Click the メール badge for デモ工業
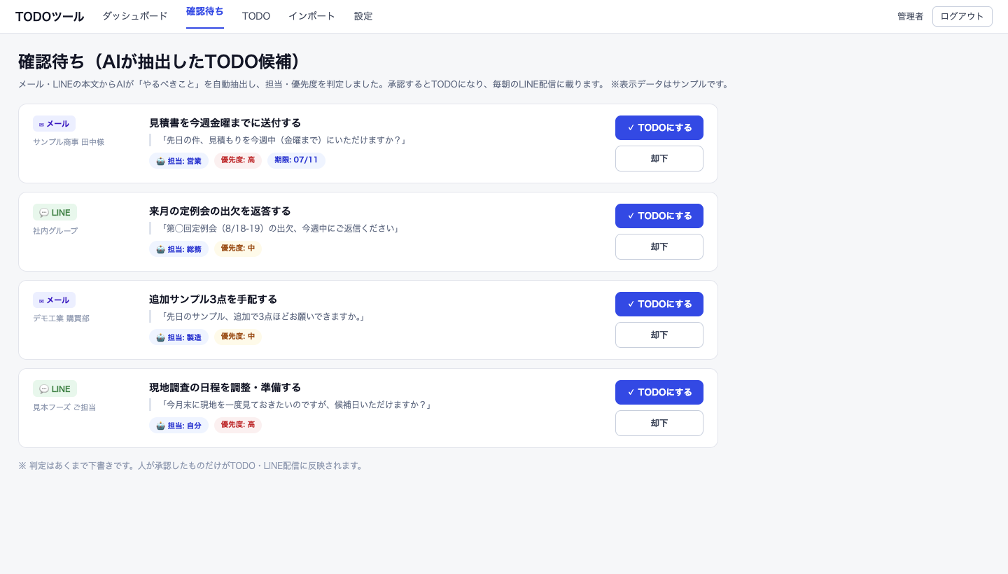1008x574 pixels. coord(54,300)
